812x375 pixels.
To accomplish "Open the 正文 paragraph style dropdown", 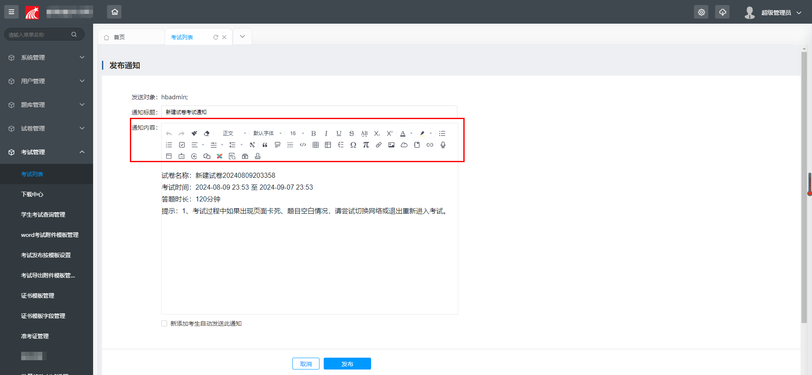I will point(234,133).
